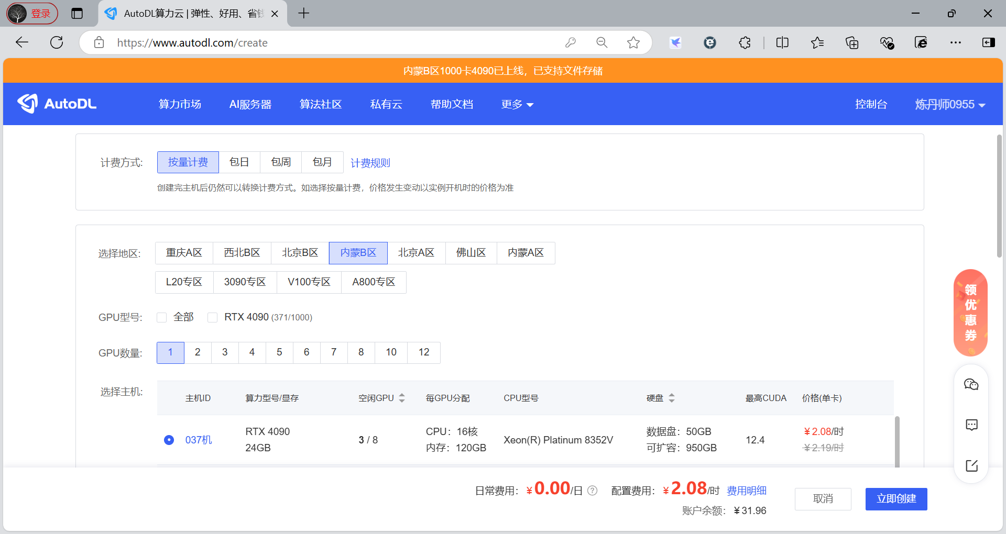
Task: Open 私有云 in navigation
Action: tap(386, 104)
